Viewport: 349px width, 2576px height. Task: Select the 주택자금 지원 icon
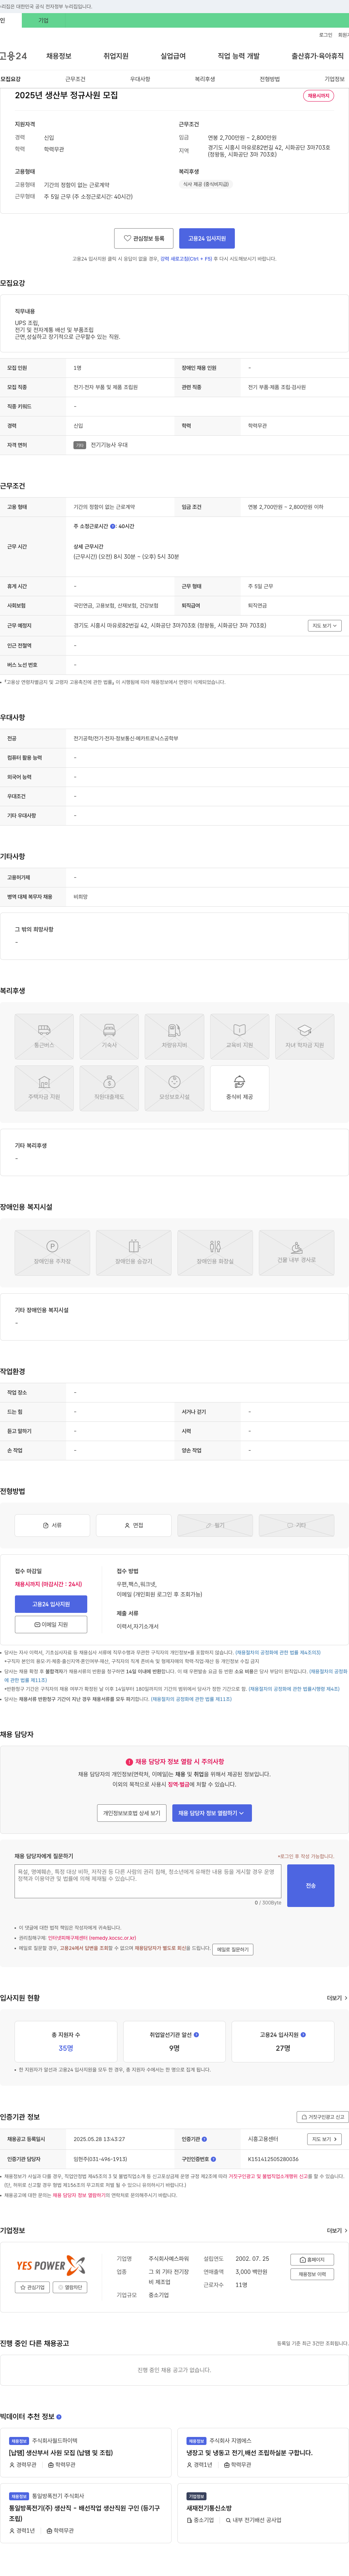[44, 1088]
